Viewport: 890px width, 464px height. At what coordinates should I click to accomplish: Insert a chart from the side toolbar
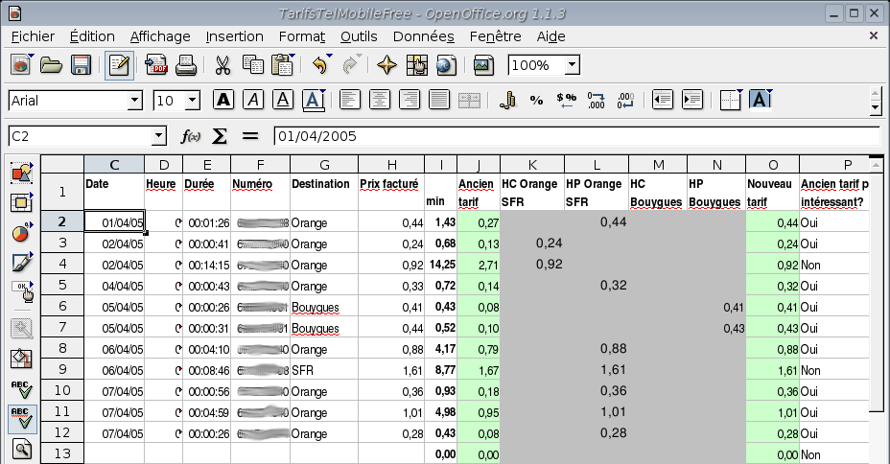click(21, 233)
